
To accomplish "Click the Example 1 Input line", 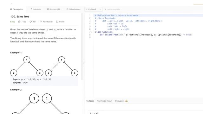I will coord(32,79).
